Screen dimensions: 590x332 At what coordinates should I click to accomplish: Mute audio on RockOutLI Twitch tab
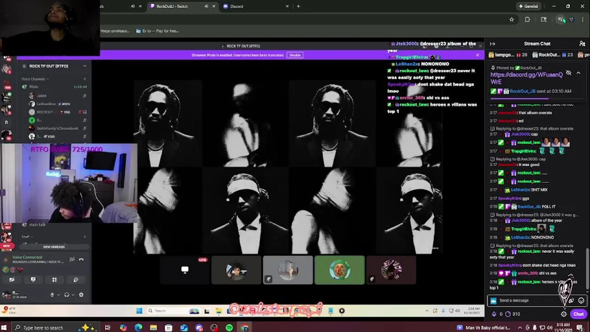pyautogui.click(x=206, y=6)
